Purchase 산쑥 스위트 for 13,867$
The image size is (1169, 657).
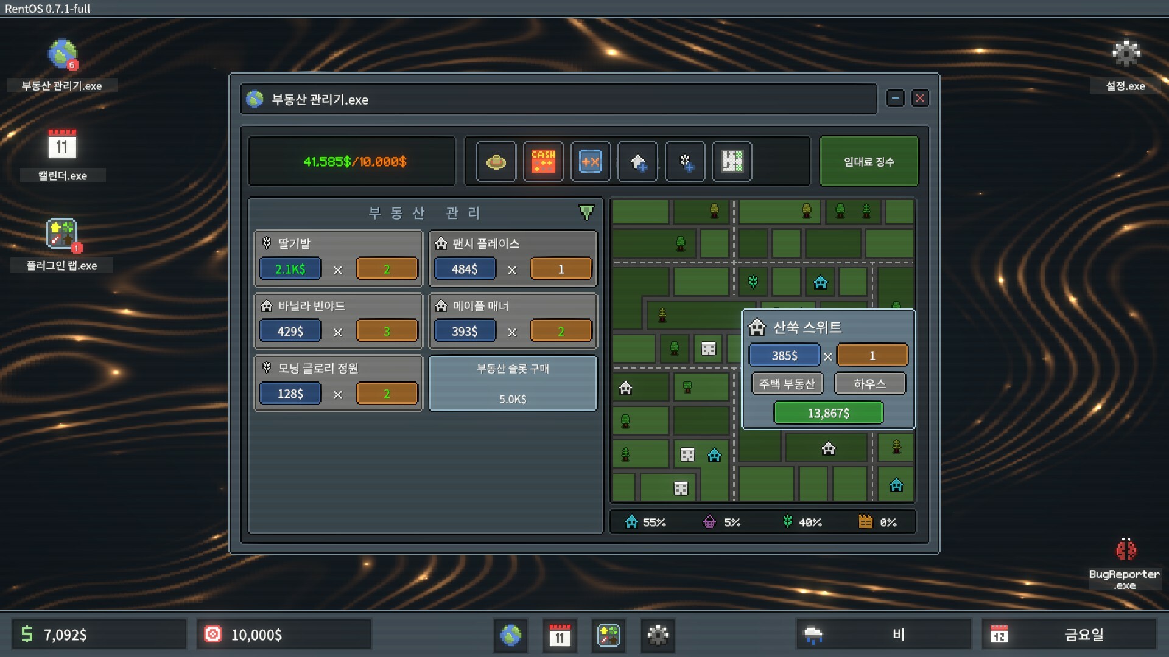pyautogui.click(x=828, y=413)
